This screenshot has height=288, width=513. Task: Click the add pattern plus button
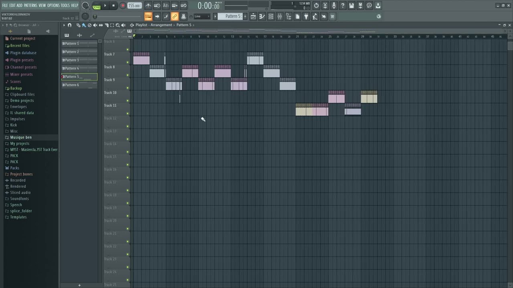pos(79,285)
